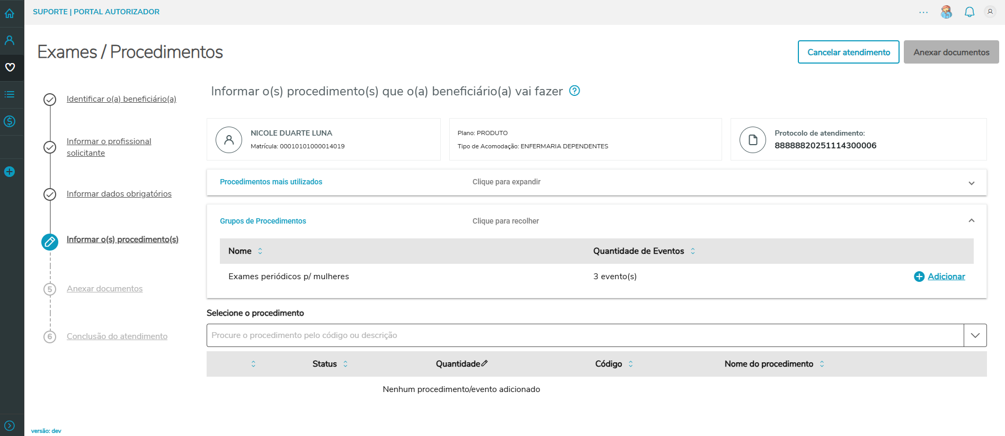
Task: Open the beneficiary person icon in sidebar
Action: [x=10, y=40]
